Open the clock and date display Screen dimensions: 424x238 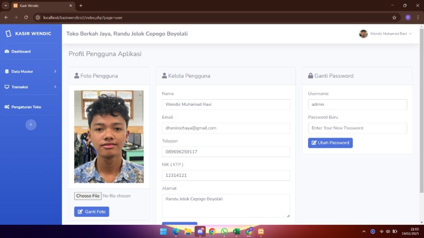(x=410, y=231)
